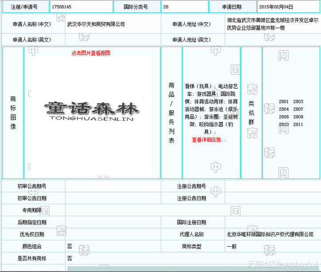The width and height of the screenshot is (321, 272).
Task: Select similar group code 2809
Action: coord(298,117)
